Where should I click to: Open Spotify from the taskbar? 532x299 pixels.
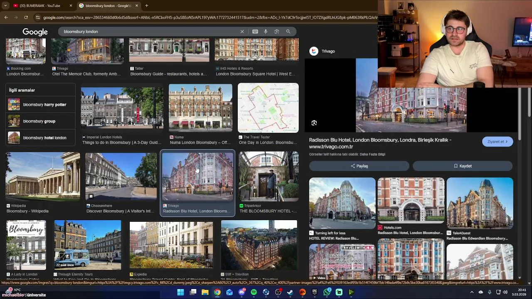254,292
